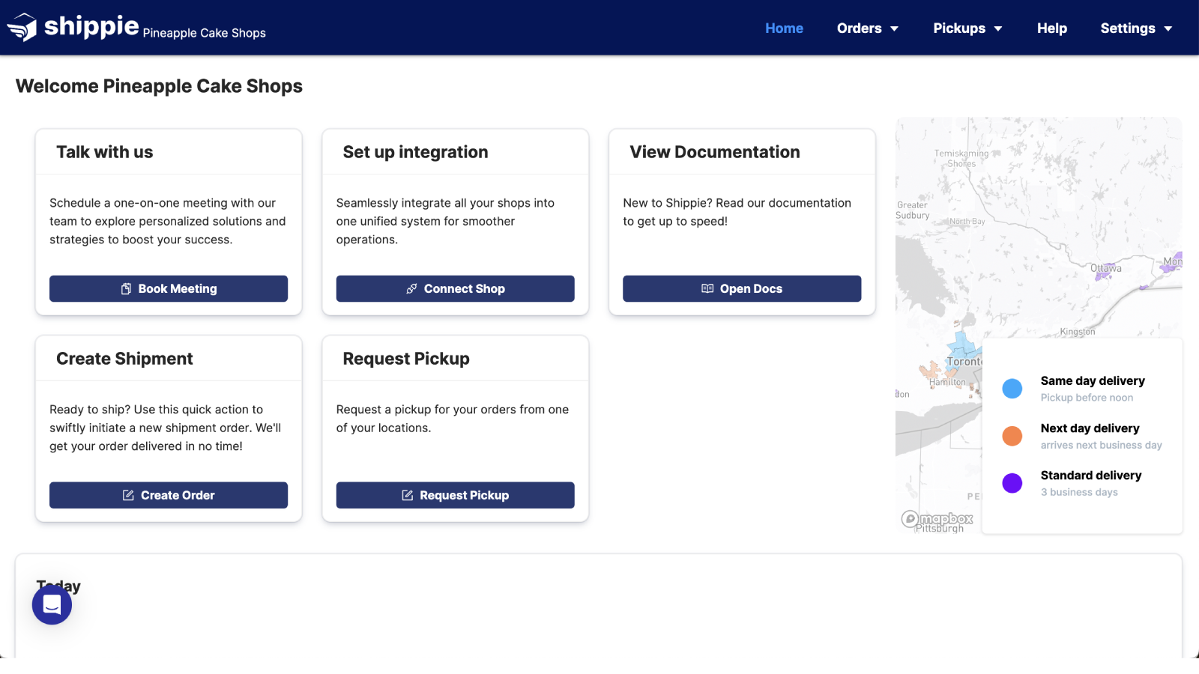Open the chat support bubble
The image size is (1199, 674).
[x=52, y=604]
